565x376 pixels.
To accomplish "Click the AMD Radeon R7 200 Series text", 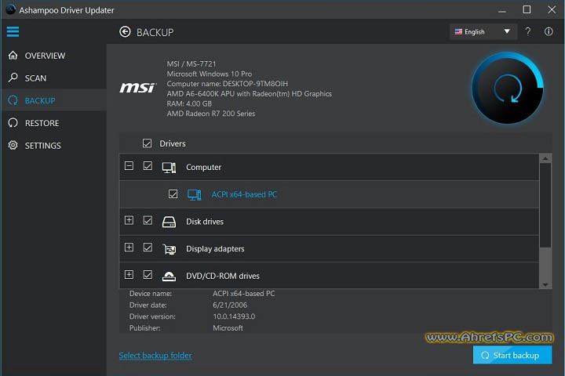I will [x=211, y=114].
